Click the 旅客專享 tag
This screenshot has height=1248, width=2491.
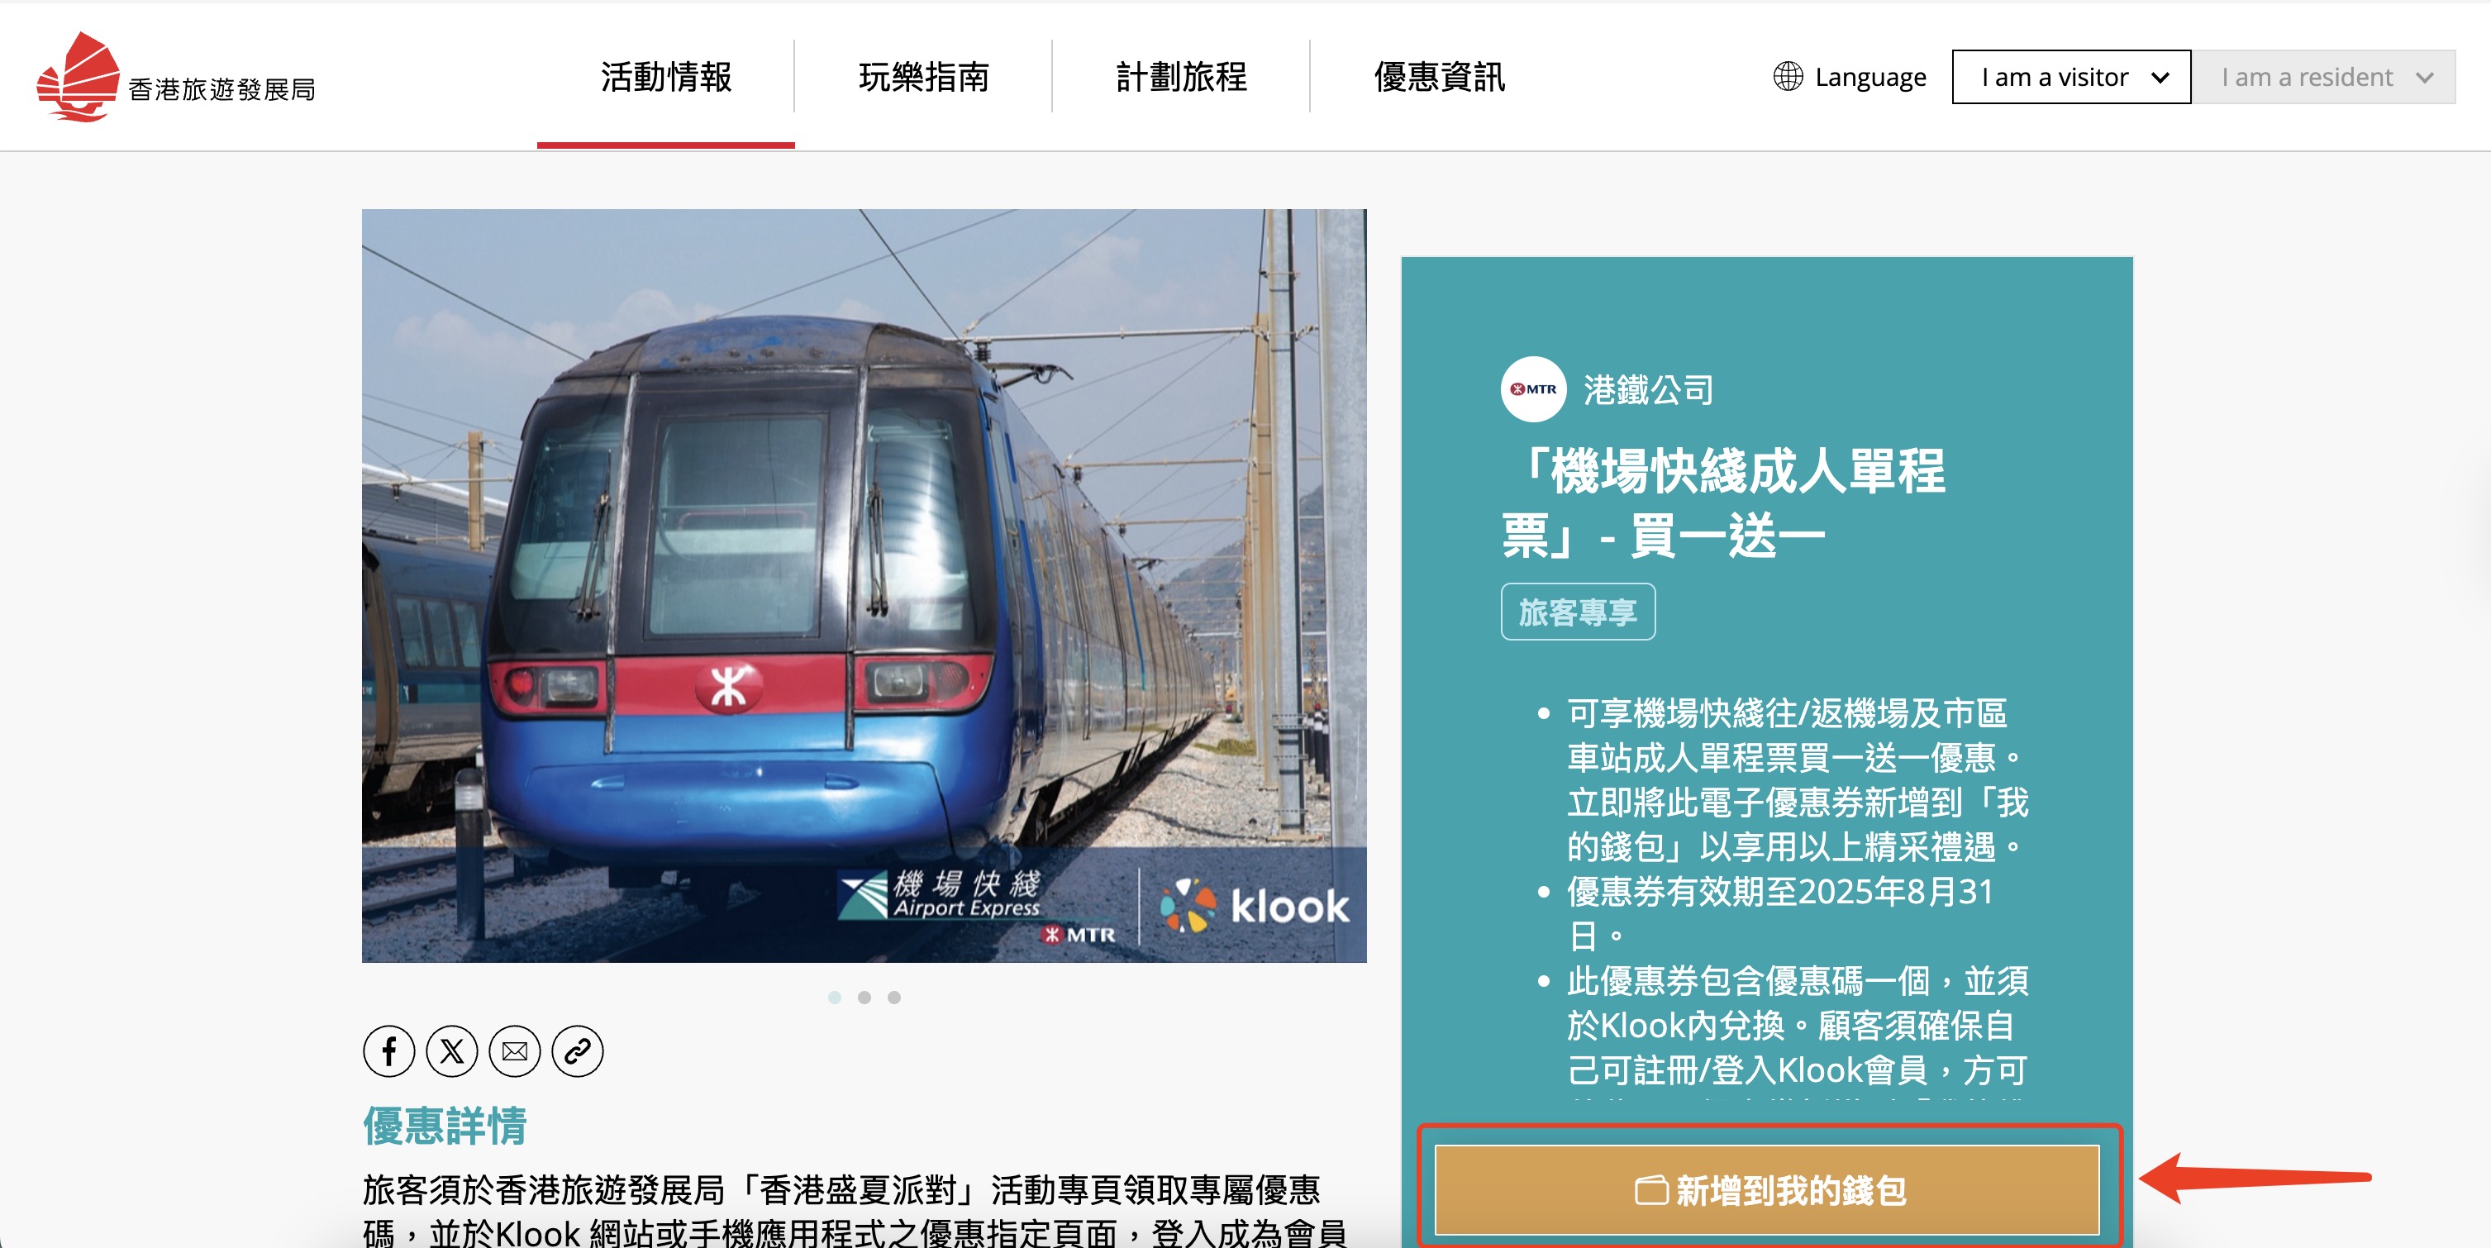click(1578, 612)
